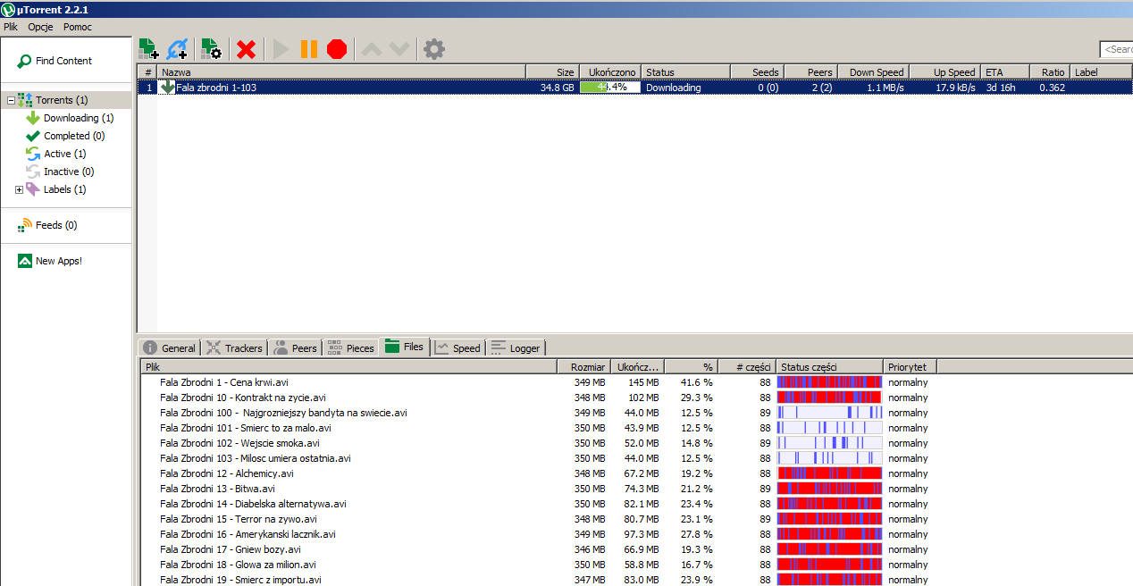Open the Opcje menu
Viewport: 1133px width, 586px height.
coord(40,27)
